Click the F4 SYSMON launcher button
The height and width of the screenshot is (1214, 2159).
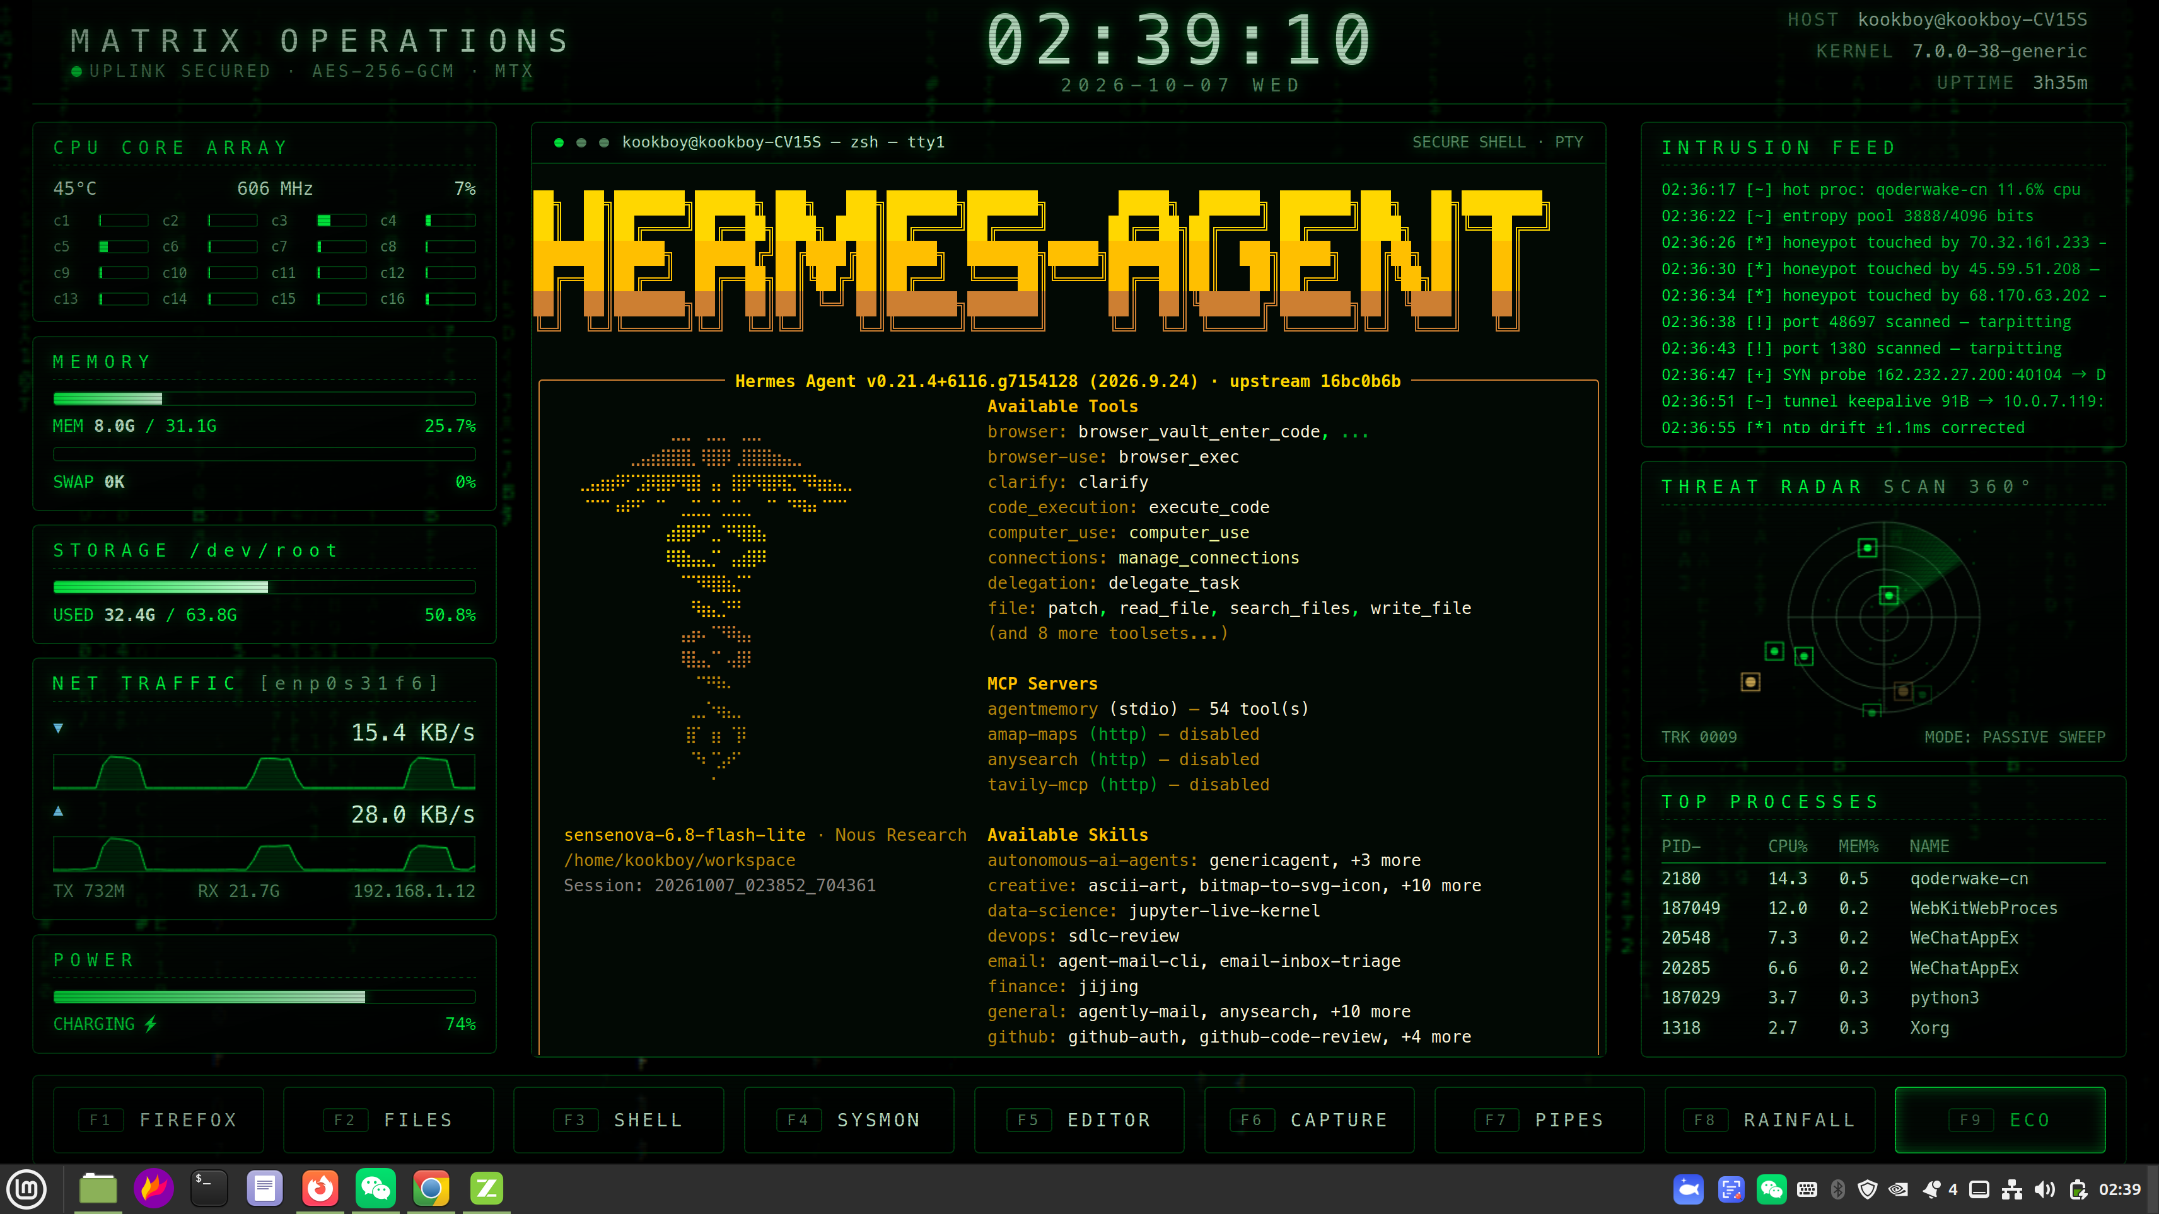(849, 1120)
